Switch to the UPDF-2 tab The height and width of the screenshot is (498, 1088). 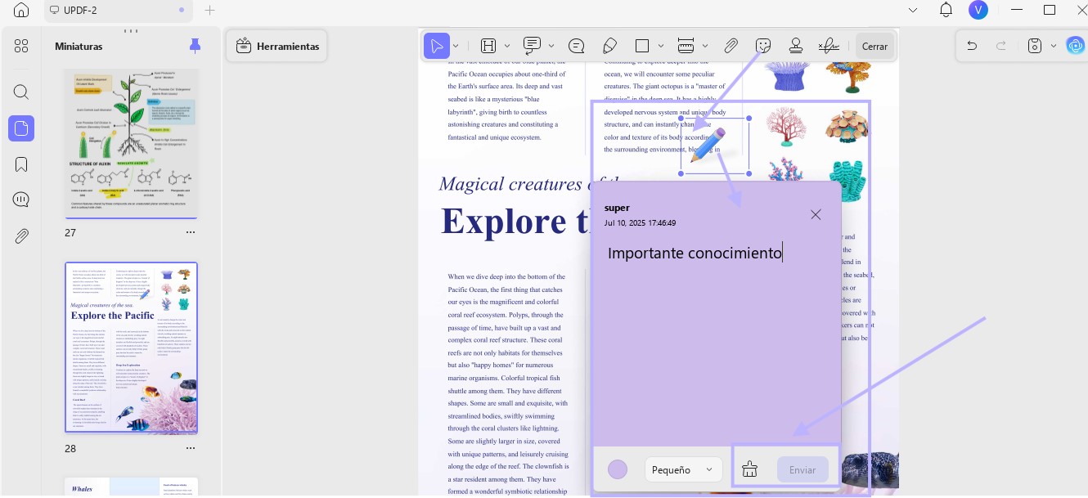click(x=118, y=10)
